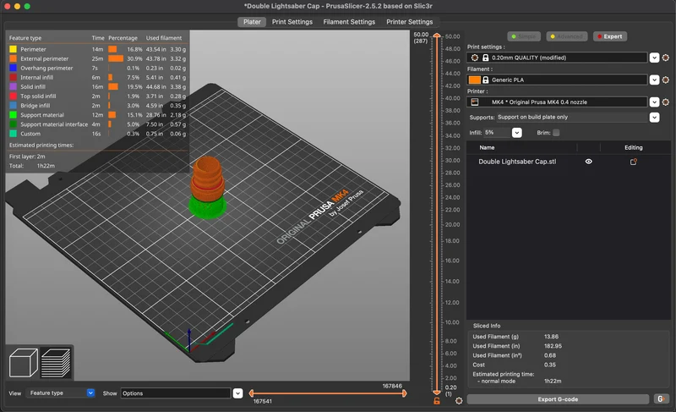Expand the Supports dropdown
Screen dimensions: 676x412
click(654, 118)
